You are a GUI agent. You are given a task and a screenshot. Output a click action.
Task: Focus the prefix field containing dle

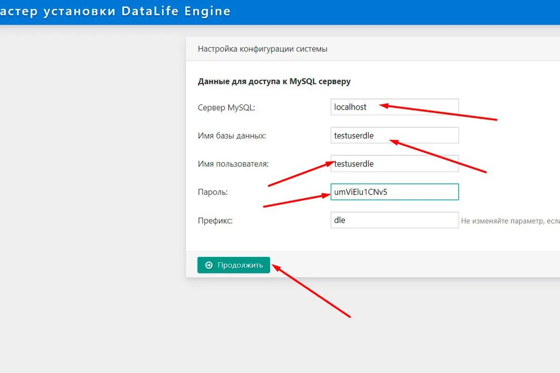(x=395, y=220)
